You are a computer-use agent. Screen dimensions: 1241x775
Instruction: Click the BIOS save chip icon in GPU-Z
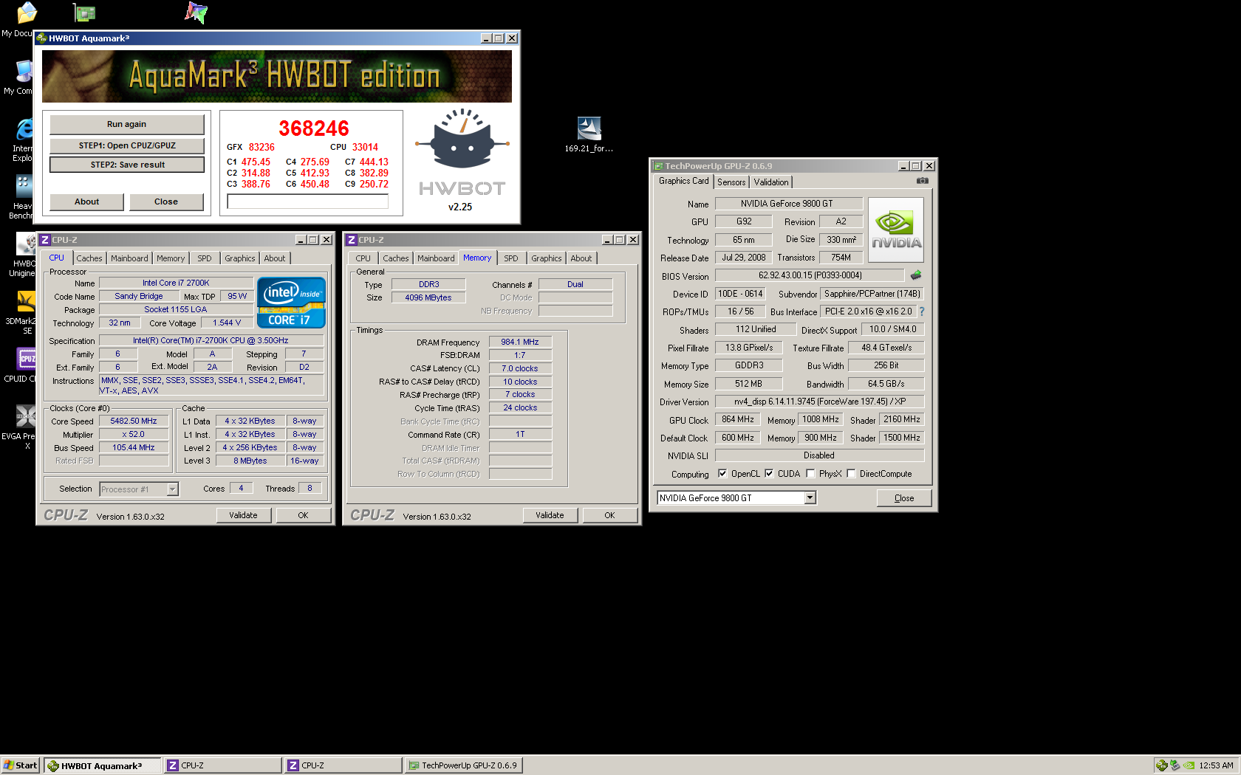click(916, 275)
